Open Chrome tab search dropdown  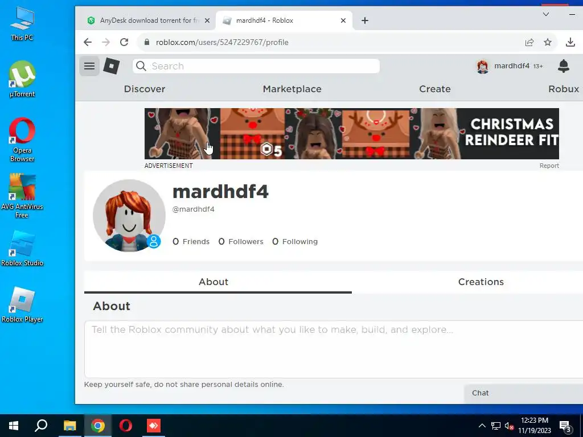546,14
